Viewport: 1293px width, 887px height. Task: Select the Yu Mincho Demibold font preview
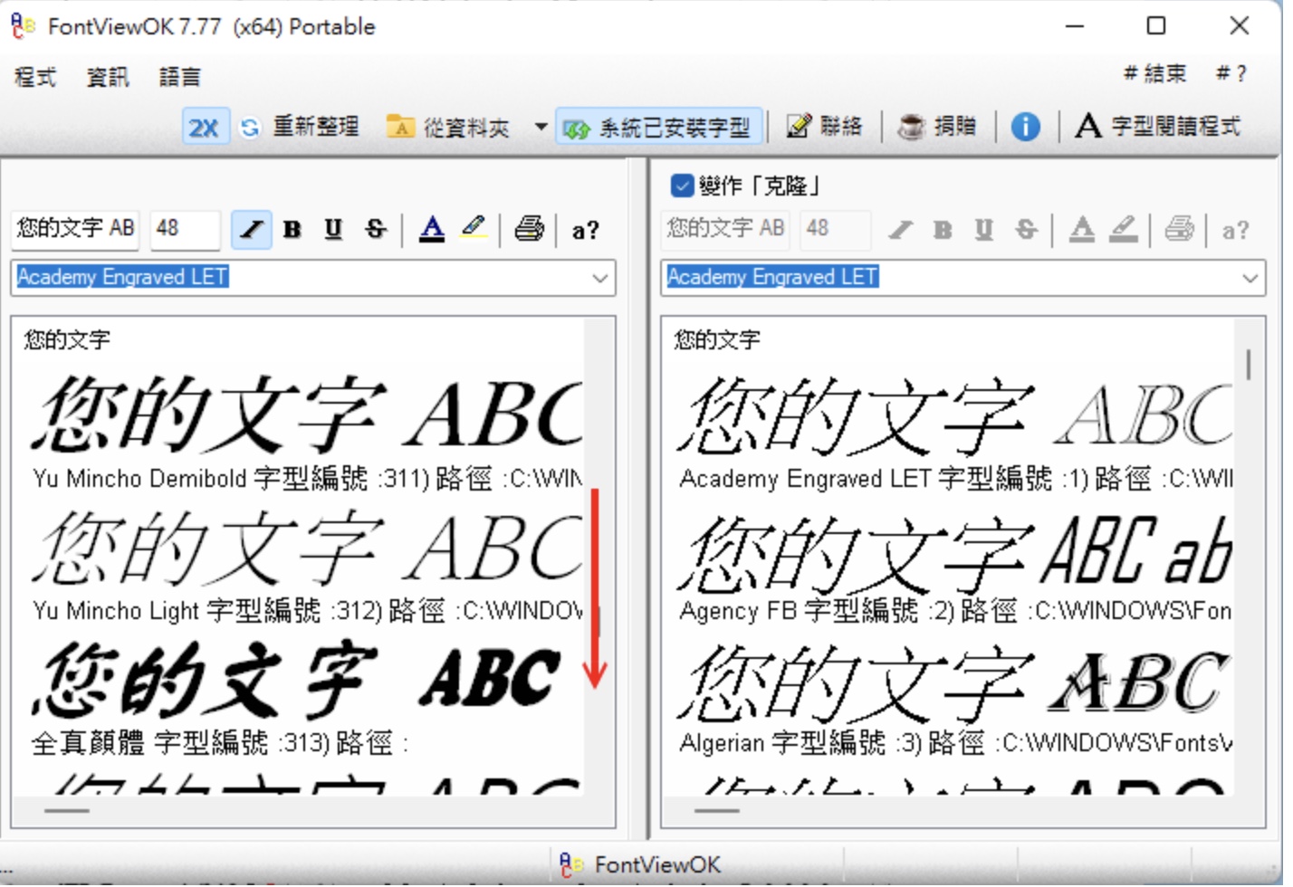point(308,415)
